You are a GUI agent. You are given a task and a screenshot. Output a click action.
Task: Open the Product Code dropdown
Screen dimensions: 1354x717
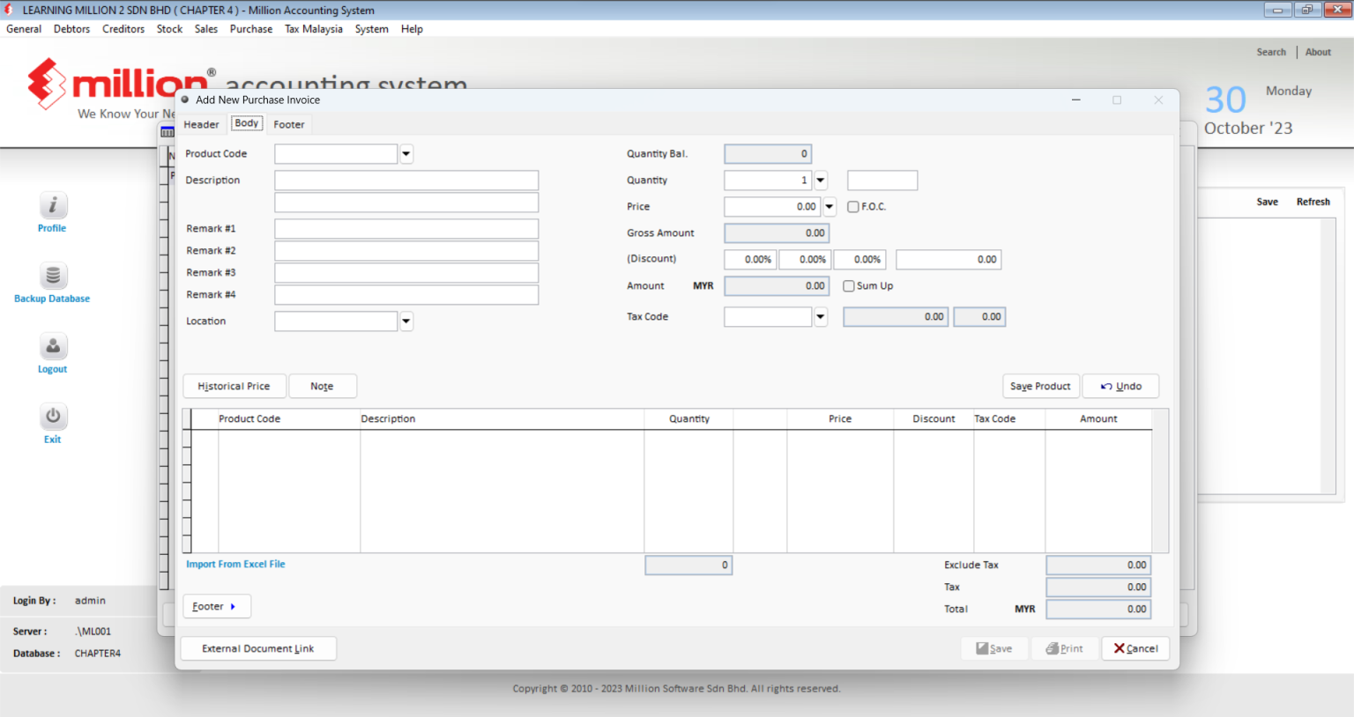(405, 153)
